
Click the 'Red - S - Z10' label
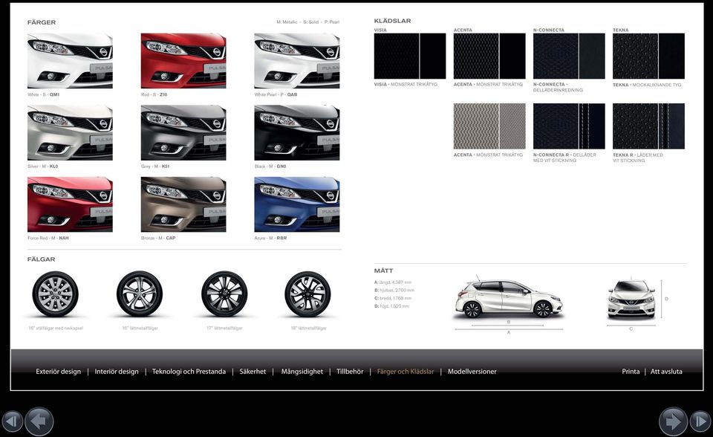tap(154, 94)
